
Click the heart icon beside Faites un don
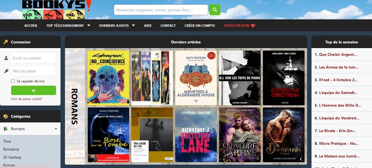point(253,25)
